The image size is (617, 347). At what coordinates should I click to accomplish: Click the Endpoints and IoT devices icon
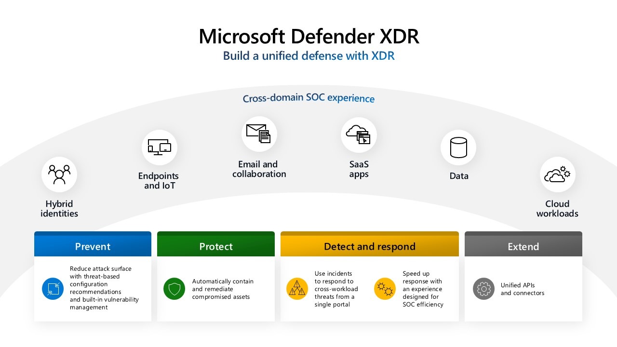click(x=160, y=147)
